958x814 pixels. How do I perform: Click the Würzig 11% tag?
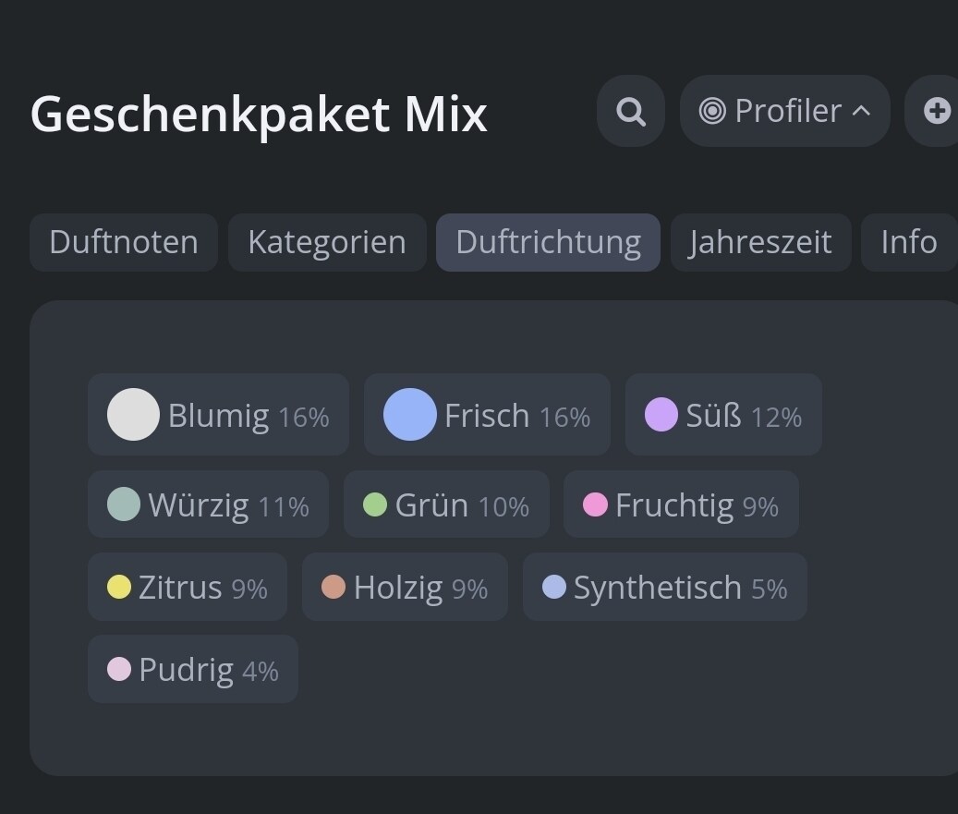tap(209, 504)
